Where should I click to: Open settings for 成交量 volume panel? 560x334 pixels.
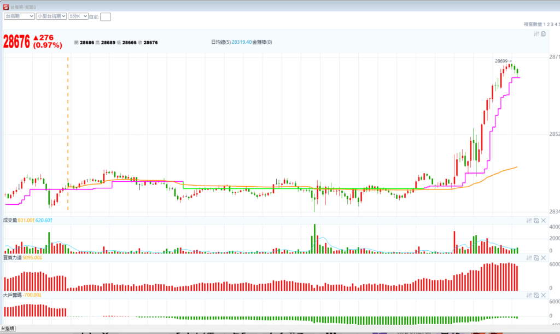(x=529, y=220)
